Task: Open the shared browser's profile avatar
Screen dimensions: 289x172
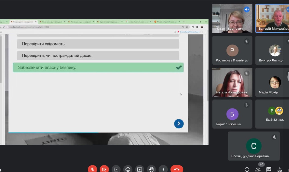Action: (x=202, y=27)
